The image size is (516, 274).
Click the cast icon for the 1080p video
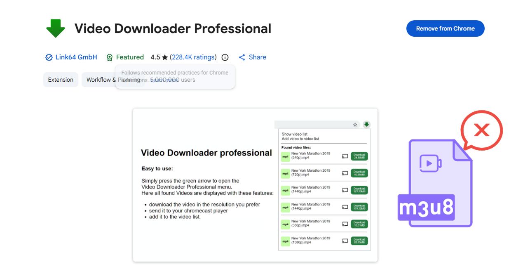[345, 241]
